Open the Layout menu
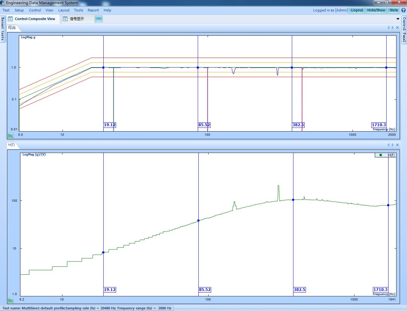This screenshot has width=407, height=311. pos(64,10)
